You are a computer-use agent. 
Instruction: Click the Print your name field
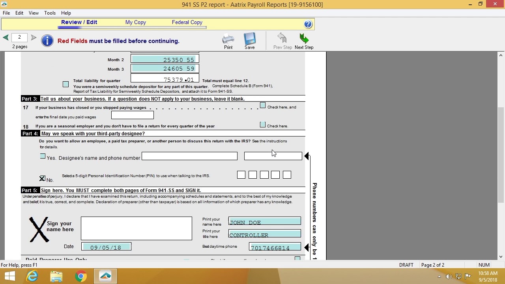click(x=264, y=221)
